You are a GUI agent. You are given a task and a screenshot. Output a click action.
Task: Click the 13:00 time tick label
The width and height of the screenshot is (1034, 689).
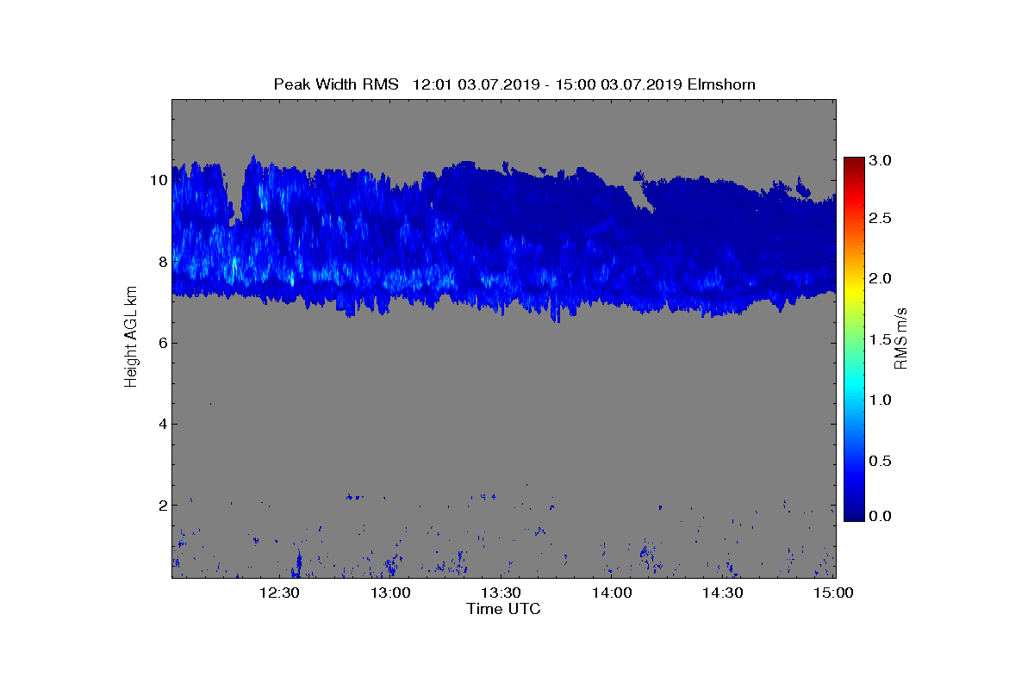[389, 593]
